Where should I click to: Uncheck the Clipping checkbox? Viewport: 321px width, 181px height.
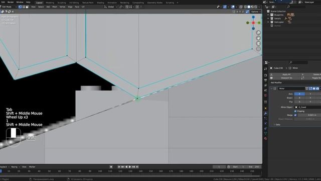(295, 111)
